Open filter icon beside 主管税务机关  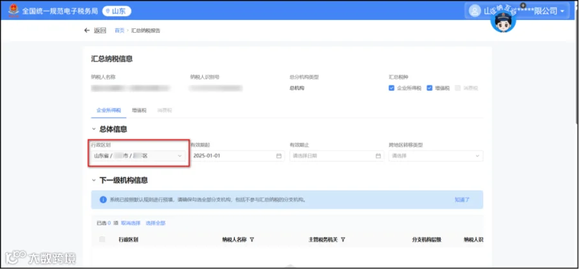(343, 240)
